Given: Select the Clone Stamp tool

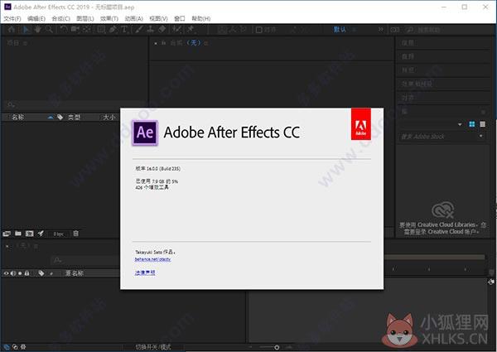Looking at the screenshot, I should (x=150, y=30).
